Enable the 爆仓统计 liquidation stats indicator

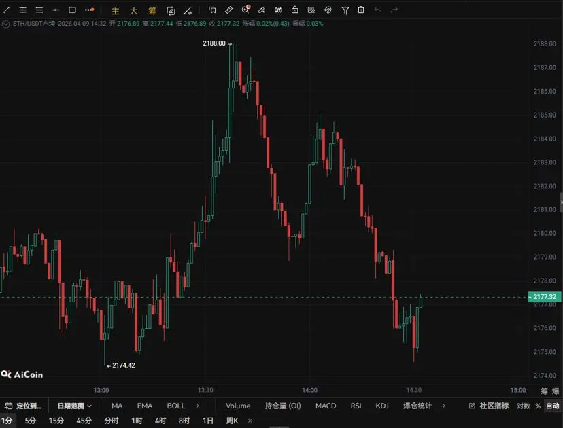417,406
